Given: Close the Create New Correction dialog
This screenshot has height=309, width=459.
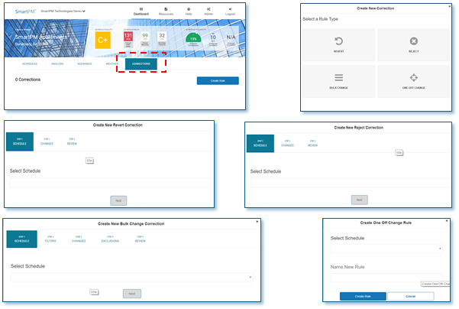Looking at the screenshot, I should click(x=451, y=5).
